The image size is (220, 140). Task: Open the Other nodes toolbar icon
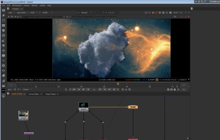pos(3,86)
